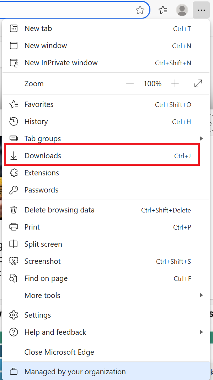Click the star icon in address bar
This screenshot has width=213, height=380.
pos(140,10)
